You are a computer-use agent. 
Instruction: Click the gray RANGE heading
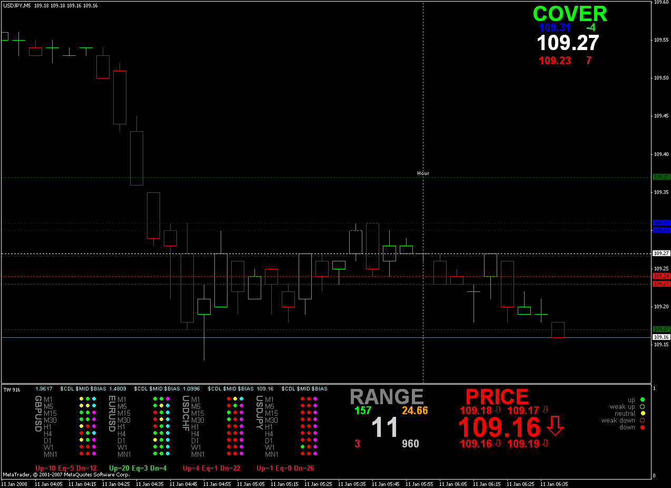(x=387, y=397)
